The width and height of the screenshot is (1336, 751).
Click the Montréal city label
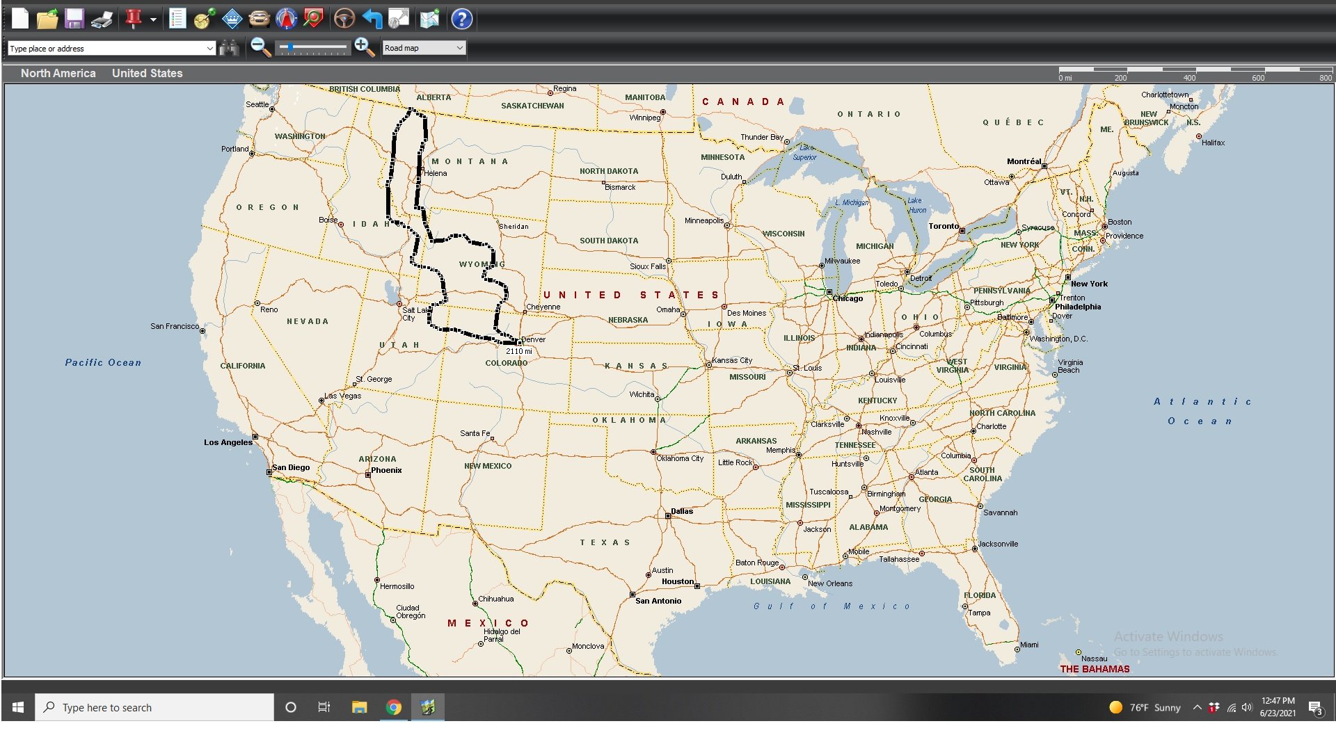(1024, 161)
